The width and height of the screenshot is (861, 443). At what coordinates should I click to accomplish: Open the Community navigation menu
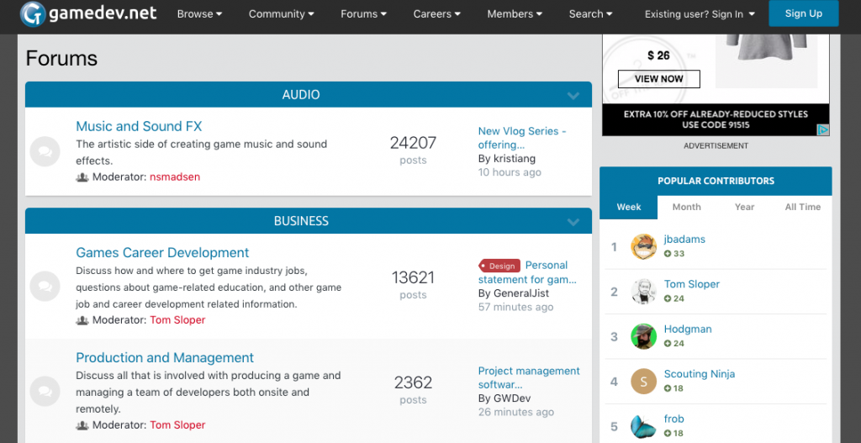coord(281,14)
